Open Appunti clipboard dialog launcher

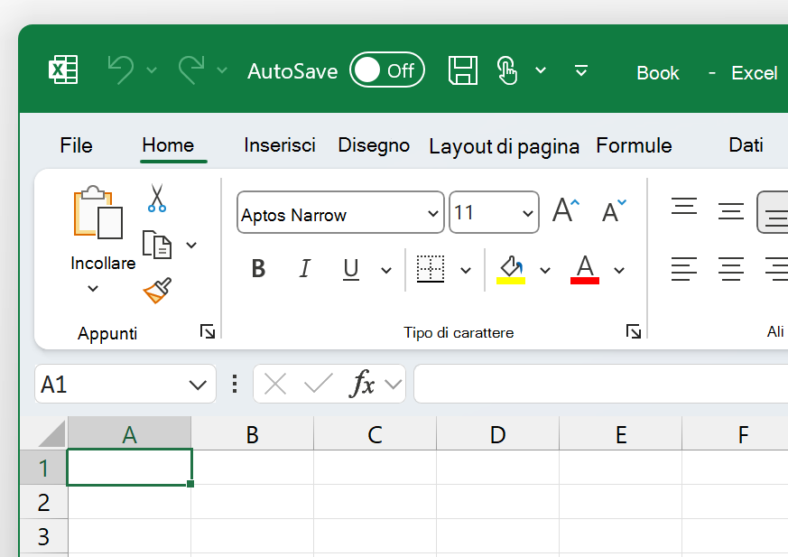point(207,331)
